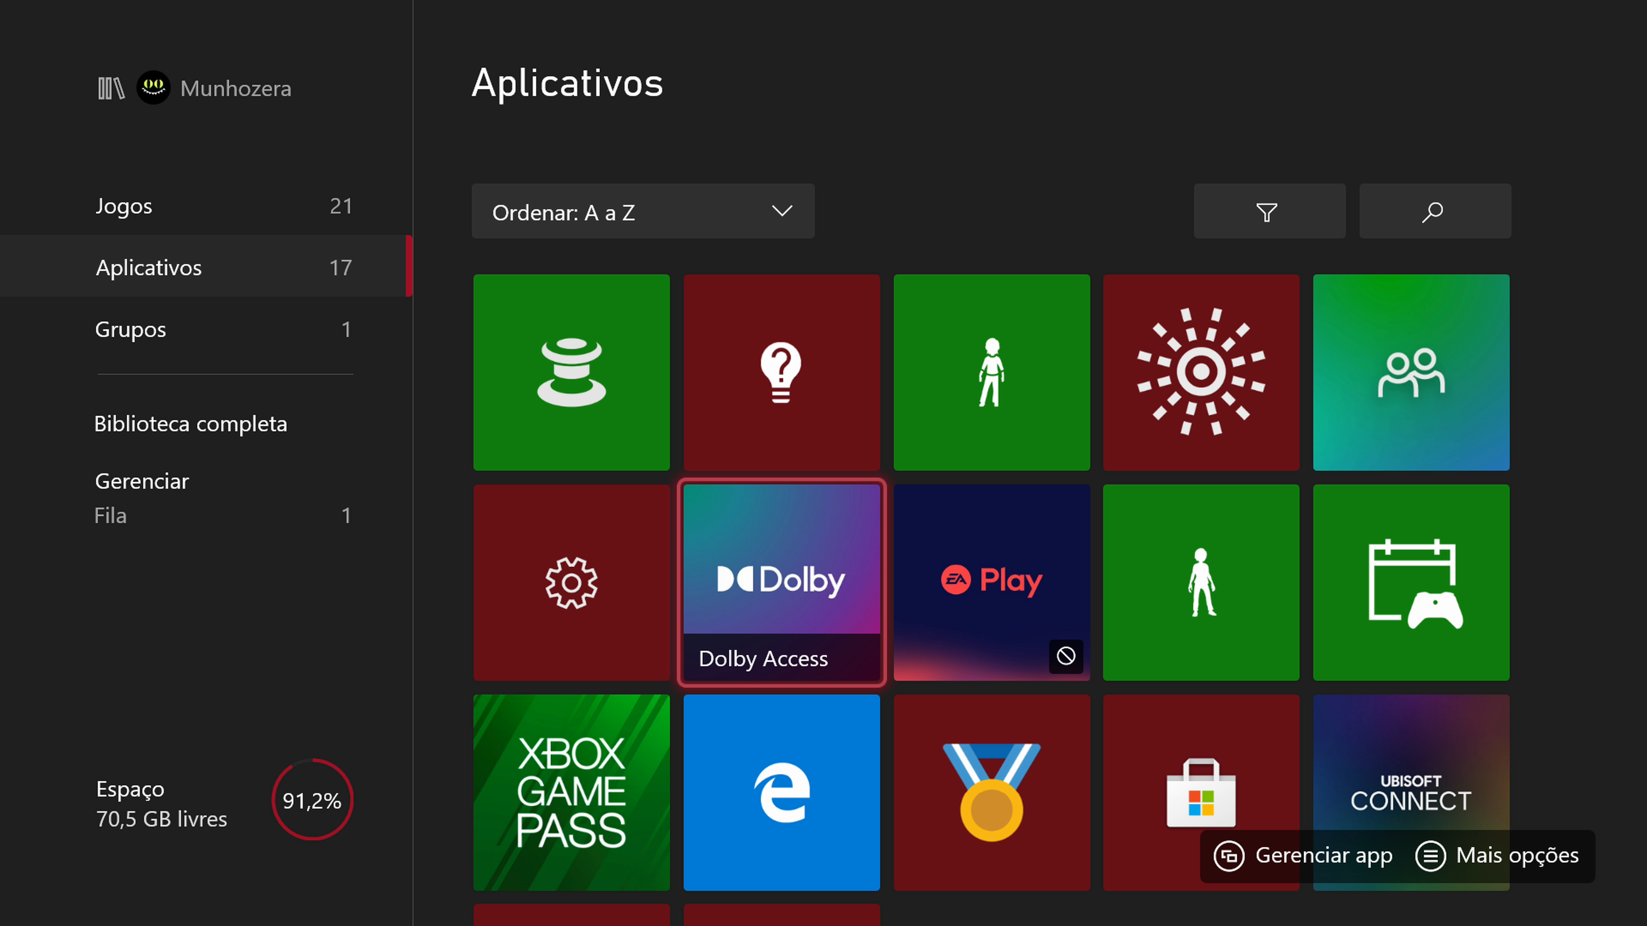Click the Dolby Access label on tile
The width and height of the screenshot is (1647, 926).
click(763, 658)
